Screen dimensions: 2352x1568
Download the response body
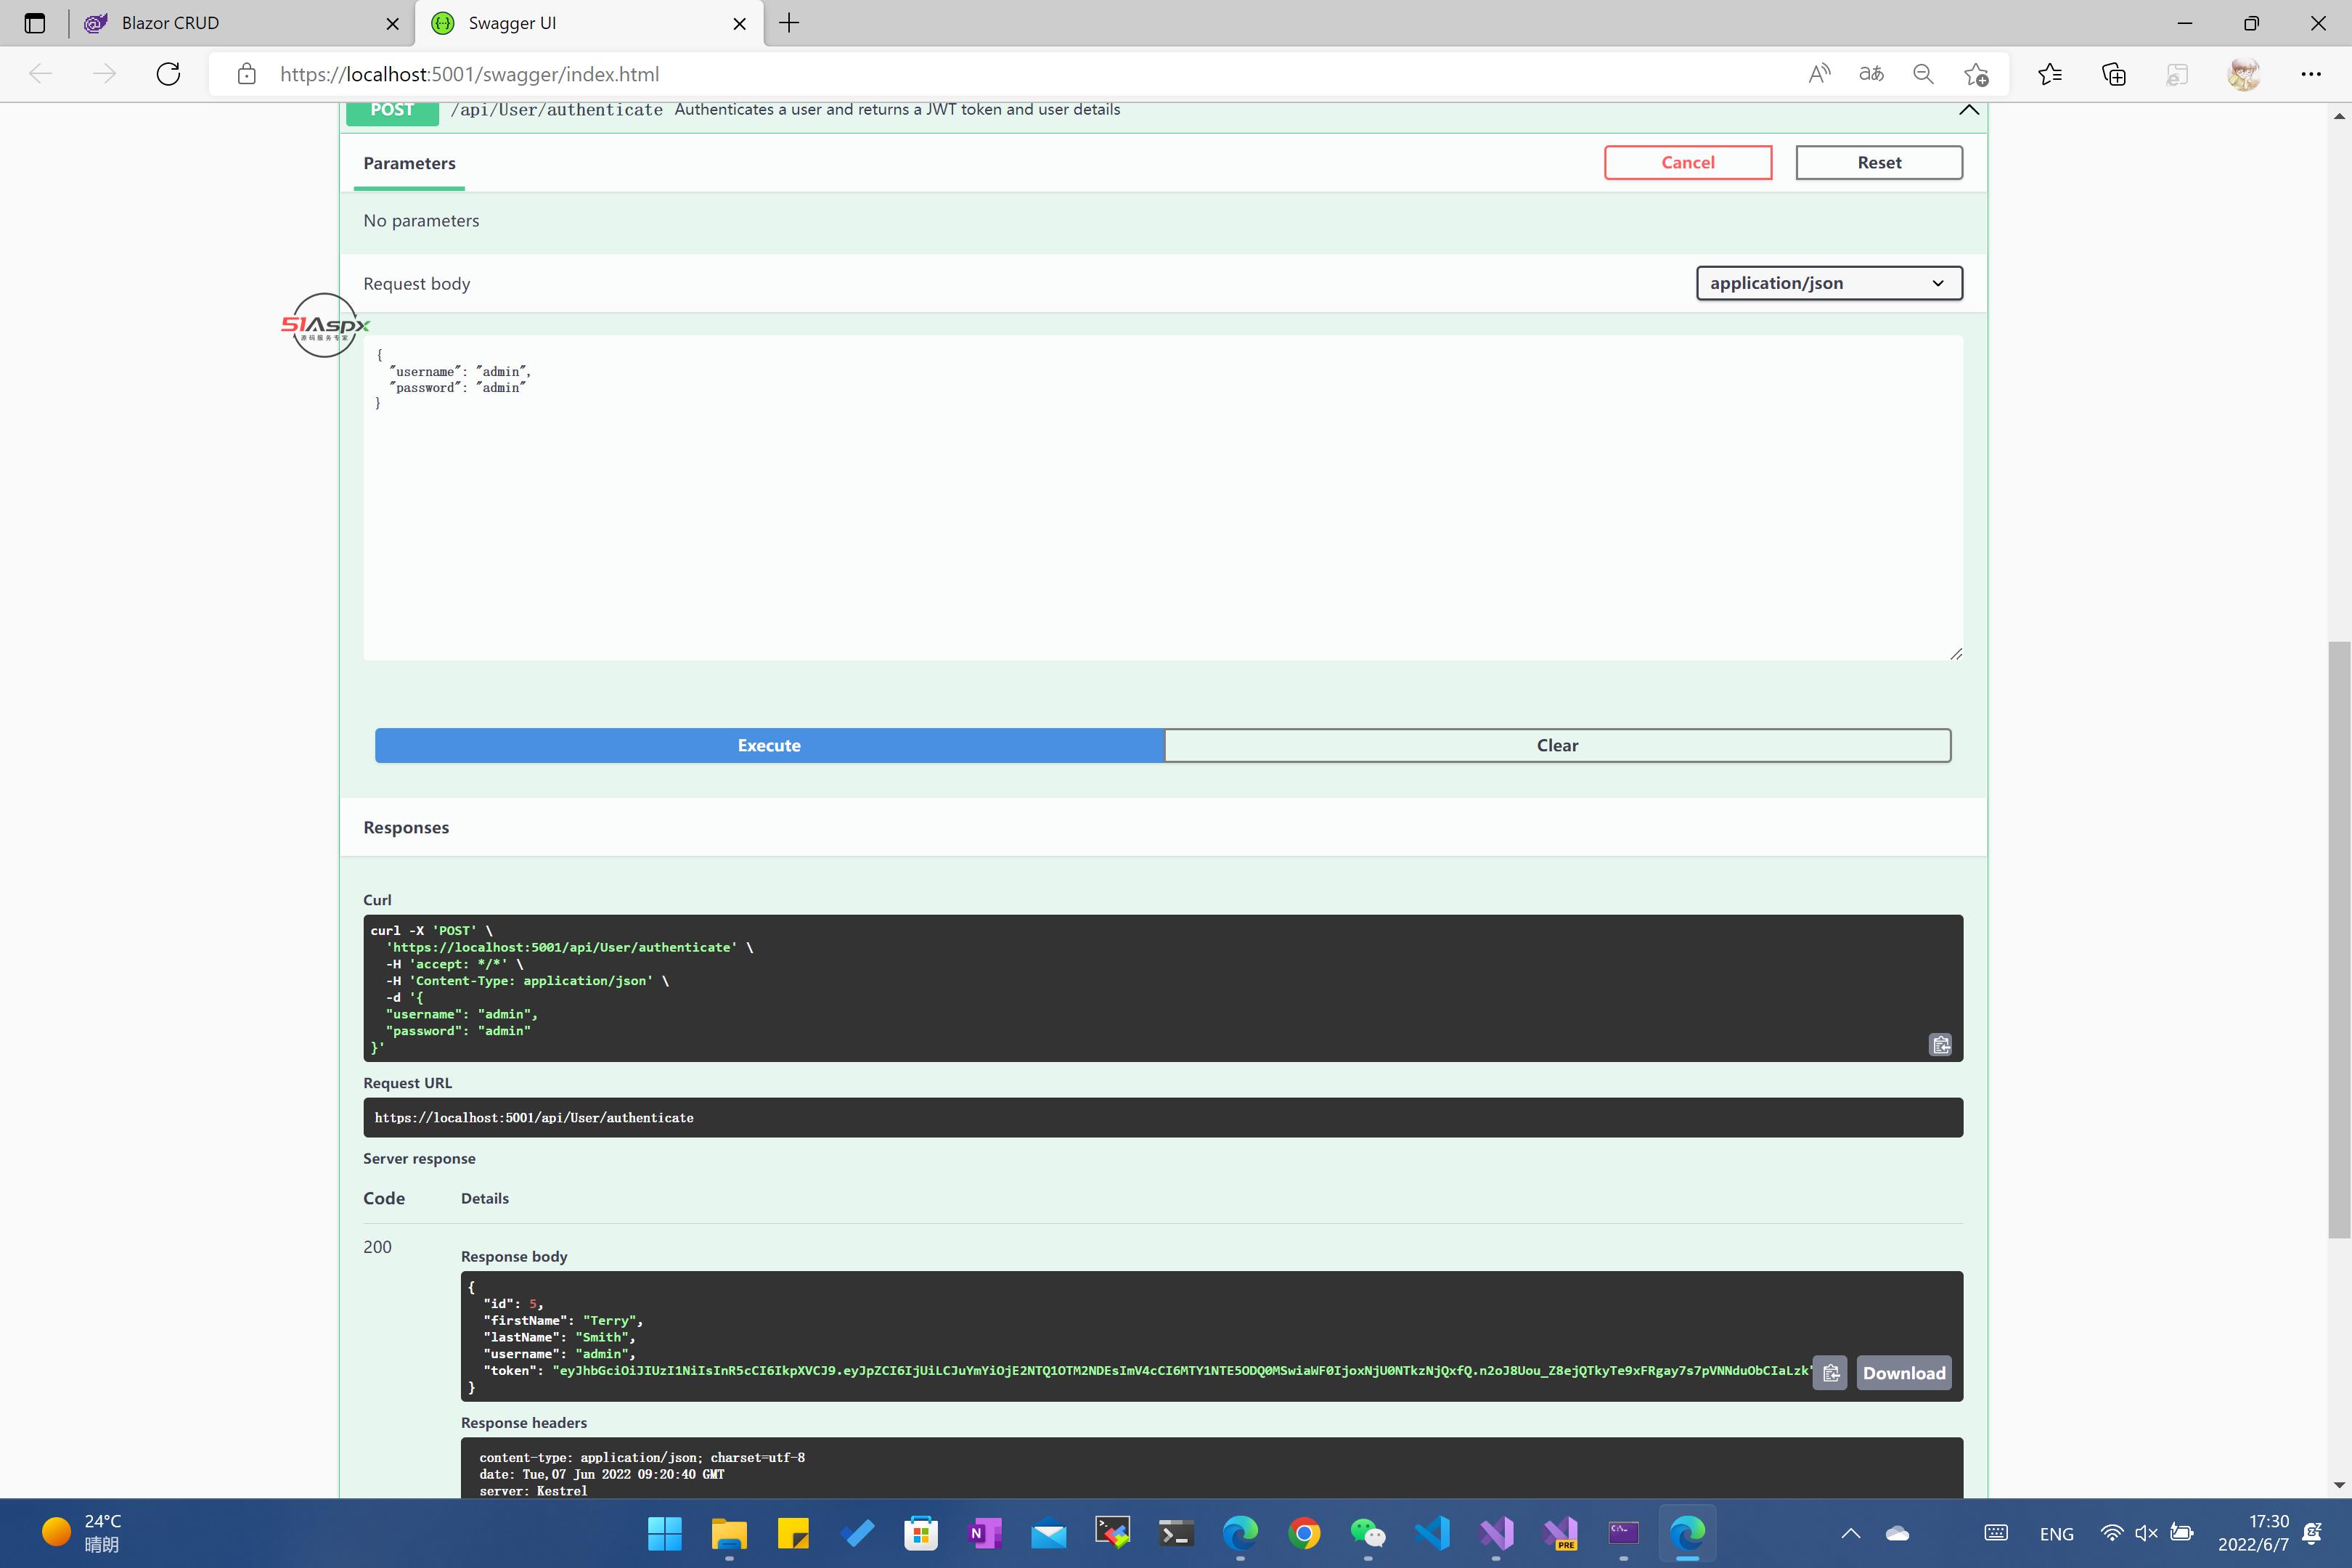[1904, 1373]
